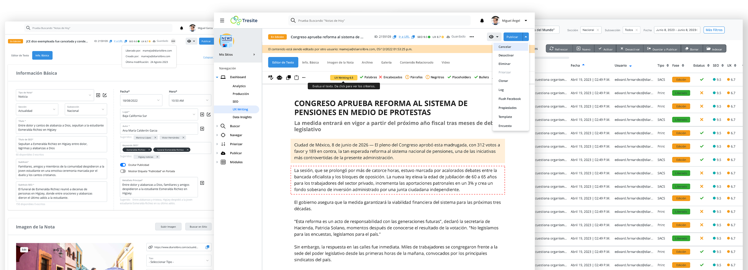Follow the Ir a URL link in the center window

(404, 37)
